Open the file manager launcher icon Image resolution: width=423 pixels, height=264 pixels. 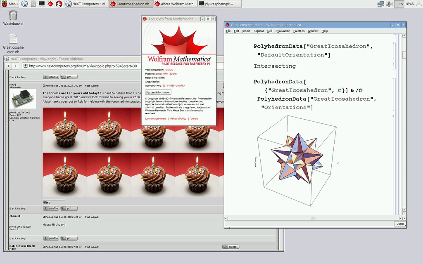click(x=33, y=4)
